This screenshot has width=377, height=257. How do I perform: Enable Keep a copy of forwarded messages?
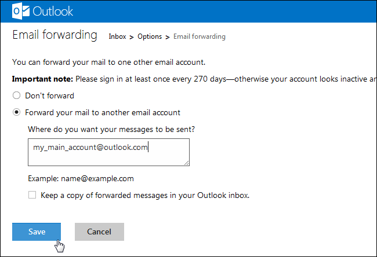[32, 196]
